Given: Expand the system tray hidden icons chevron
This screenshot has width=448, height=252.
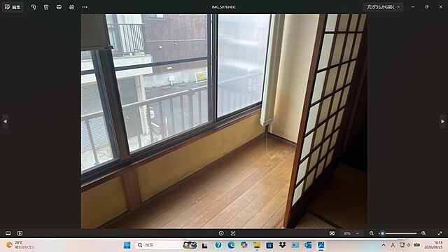Looking at the screenshot, I should (x=384, y=245).
